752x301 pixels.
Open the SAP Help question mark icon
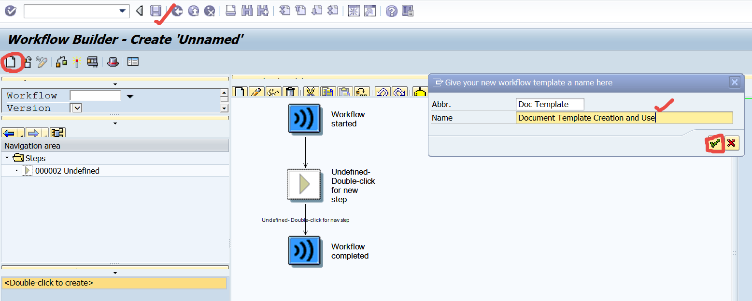pyautogui.click(x=391, y=11)
